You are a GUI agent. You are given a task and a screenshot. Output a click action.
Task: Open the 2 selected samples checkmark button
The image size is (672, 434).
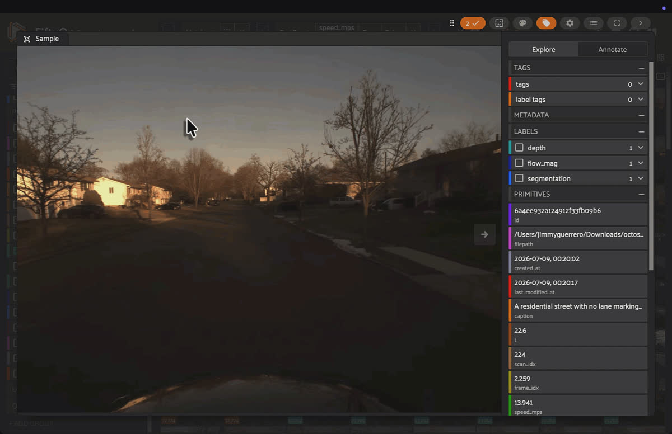473,23
